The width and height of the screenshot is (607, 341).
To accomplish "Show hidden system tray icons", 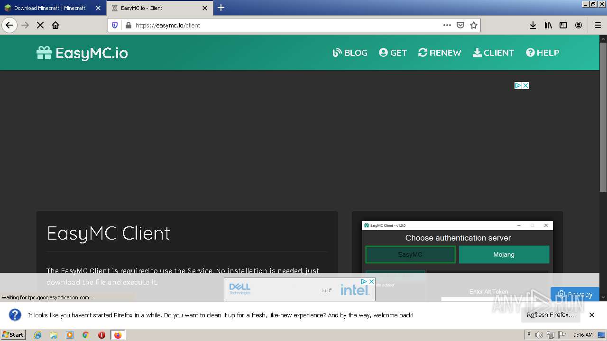I will [529, 335].
